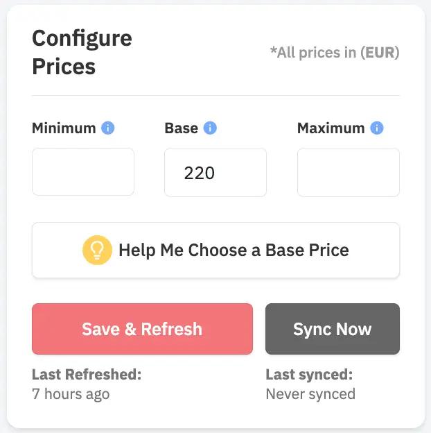Click the Base price field showing 220
Screen dimensions: 431x433
(215, 172)
